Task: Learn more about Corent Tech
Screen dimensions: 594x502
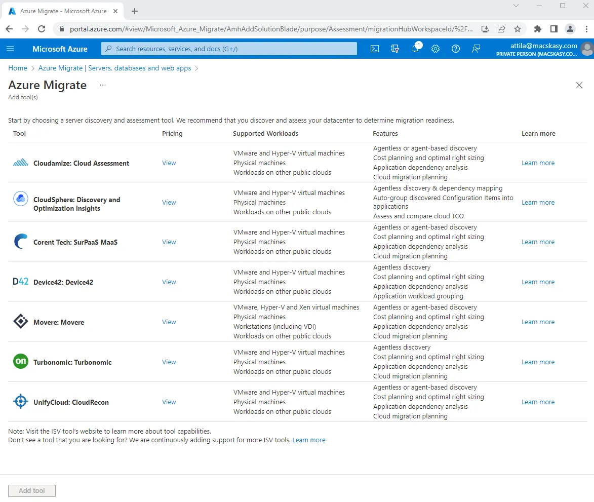Action: click(538, 242)
